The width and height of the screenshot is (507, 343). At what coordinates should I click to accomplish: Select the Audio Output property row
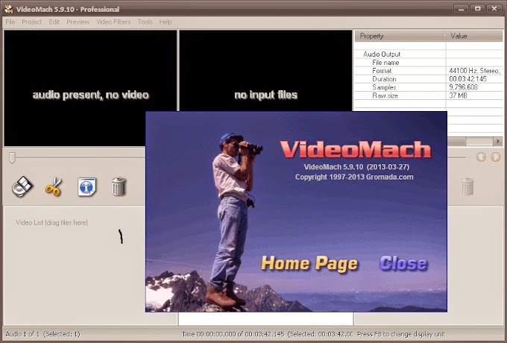(x=429, y=54)
